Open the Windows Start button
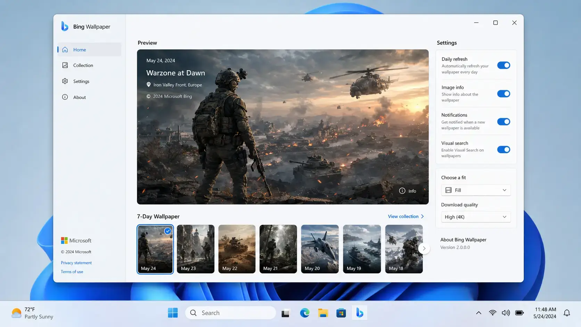The height and width of the screenshot is (327, 581). coord(173,313)
